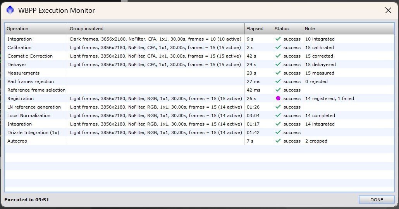Image resolution: width=399 pixels, height=209 pixels.
Task: Click the green checkmark in Drizzle Integration row
Action: coord(278,132)
